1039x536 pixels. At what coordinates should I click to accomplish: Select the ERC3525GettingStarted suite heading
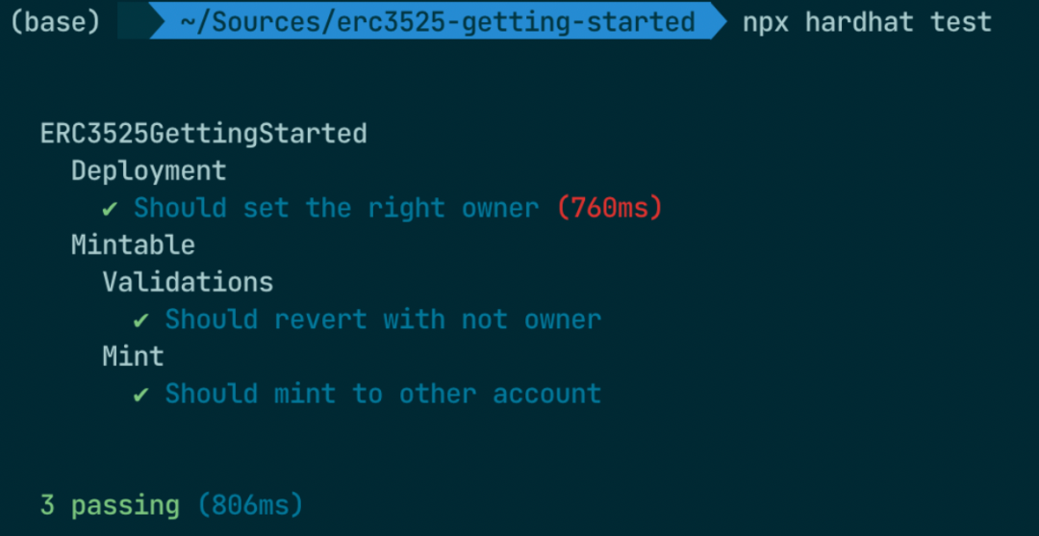pos(203,135)
